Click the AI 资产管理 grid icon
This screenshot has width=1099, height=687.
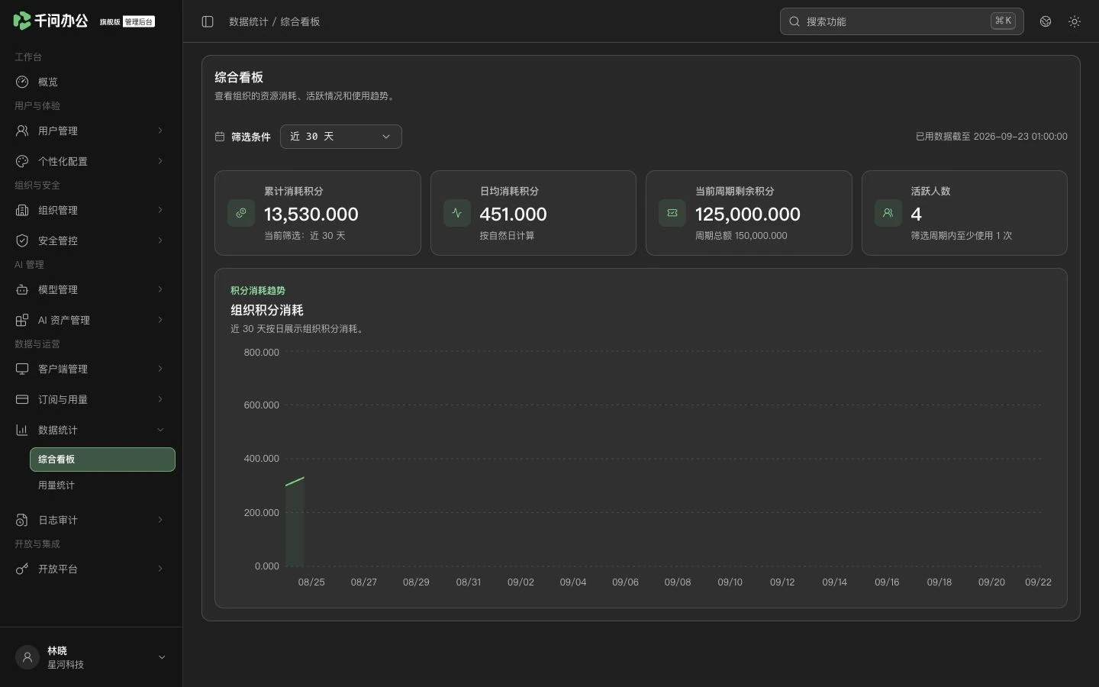[x=22, y=320]
